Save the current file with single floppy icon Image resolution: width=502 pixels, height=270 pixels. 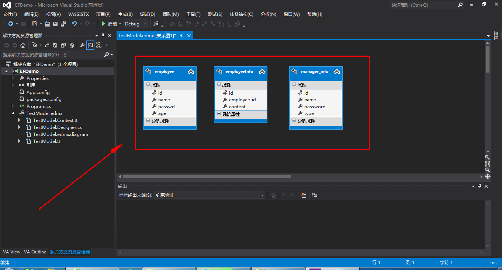pos(55,24)
